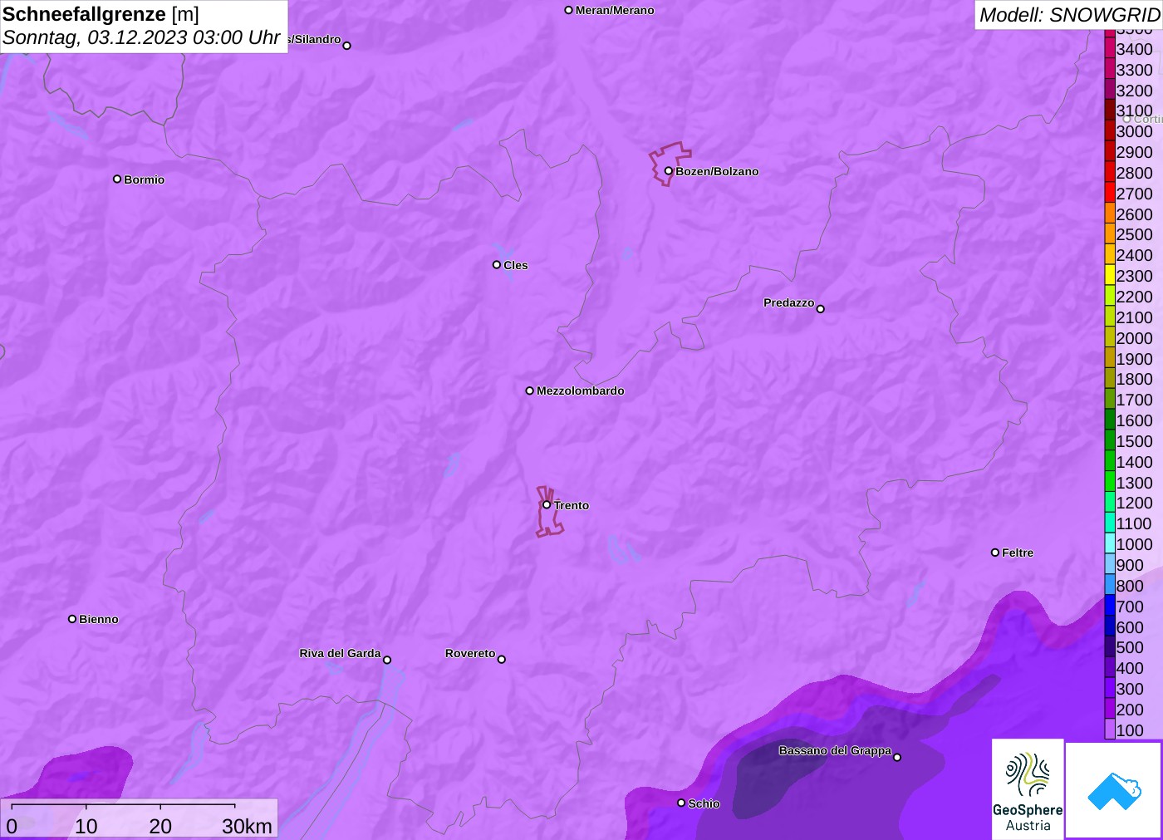Click the 1500 m green legend swatch

(1109, 441)
